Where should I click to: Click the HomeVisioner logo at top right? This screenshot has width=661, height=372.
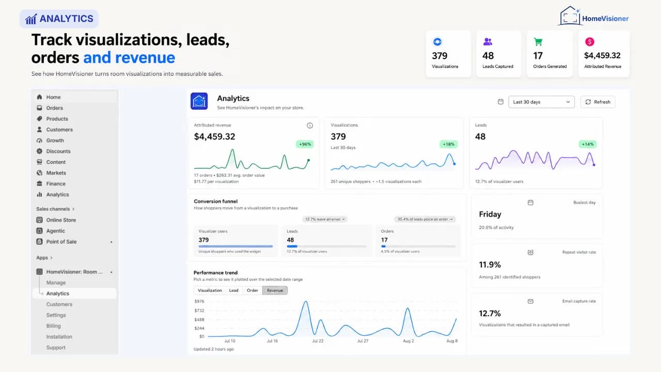pyautogui.click(x=594, y=16)
